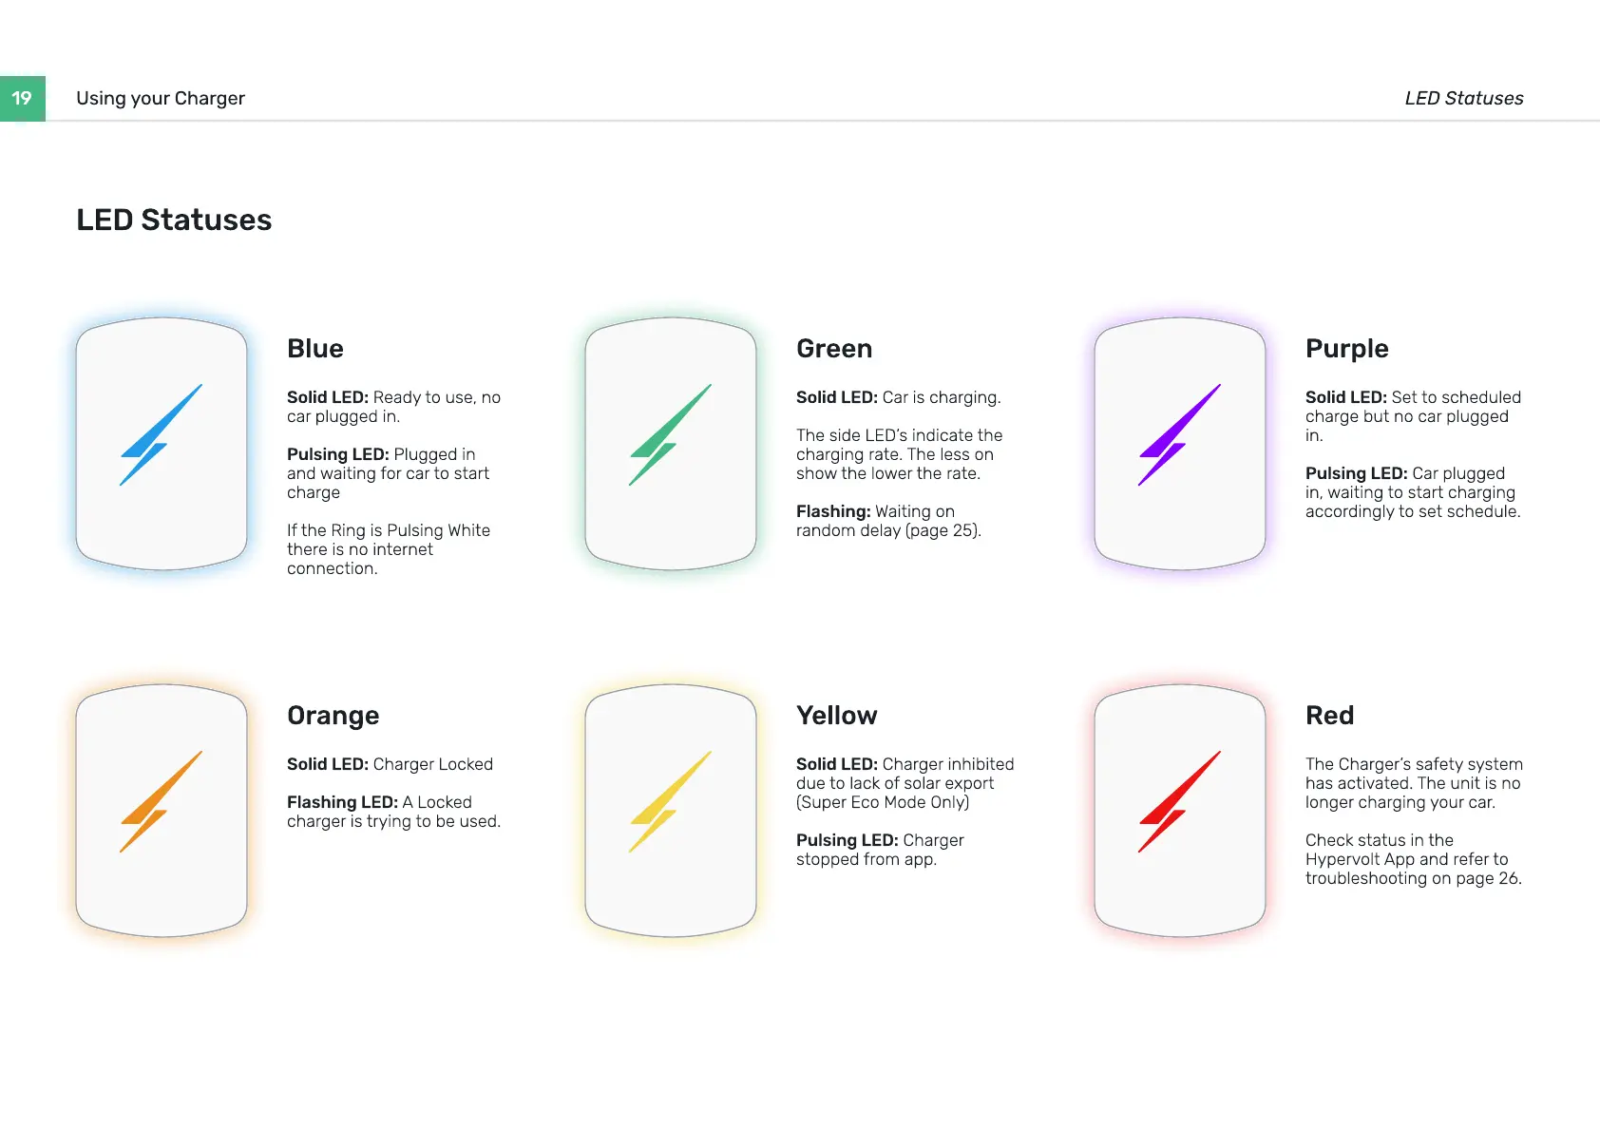The image size is (1600, 1131).
Task: Click the 'Red' status heading
Action: click(x=1329, y=715)
